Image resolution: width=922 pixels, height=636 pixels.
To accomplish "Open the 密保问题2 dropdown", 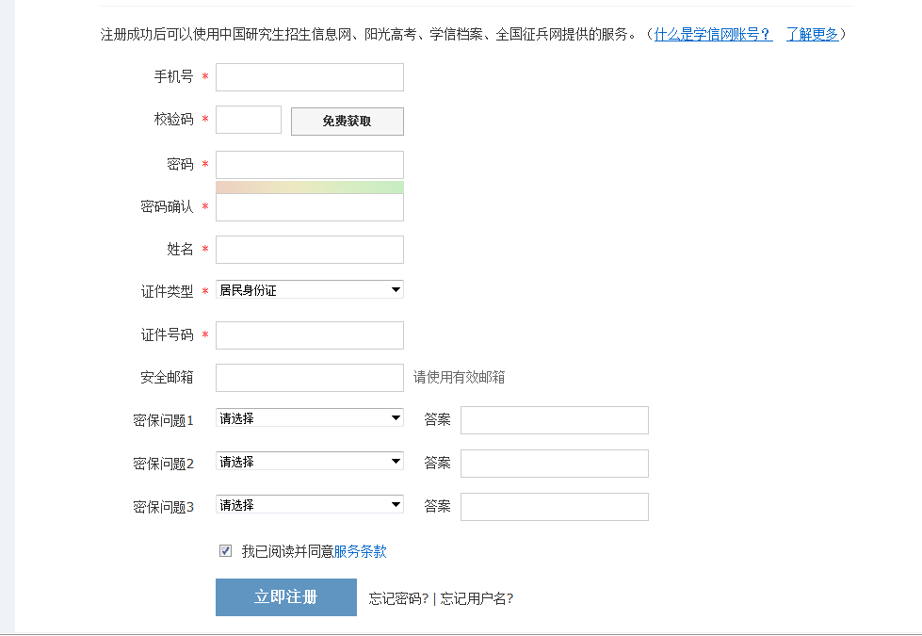I will [309, 461].
